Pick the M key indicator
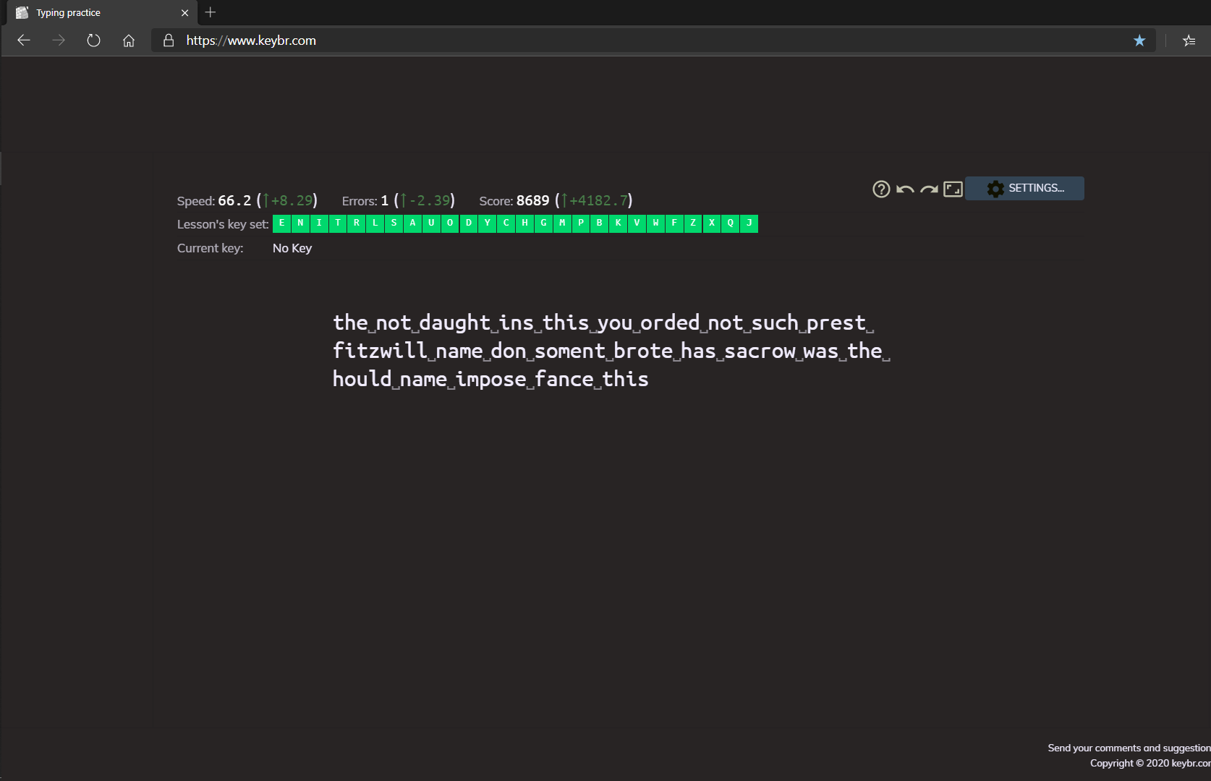This screenshot has width=1211, height=781. pyautogui.click(x=562, y=223)
